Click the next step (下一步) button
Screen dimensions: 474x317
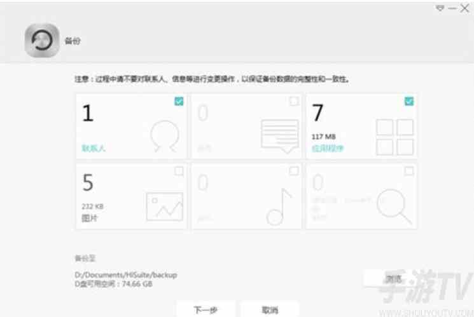[x=206, y=310]
